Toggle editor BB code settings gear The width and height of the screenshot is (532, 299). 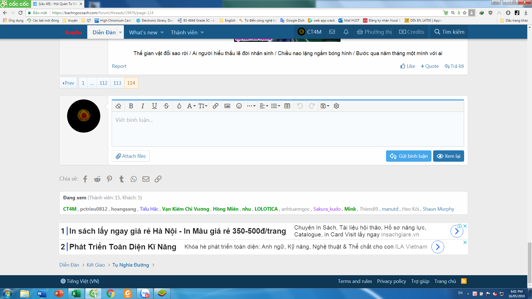pyautogui.click(x=336, y=106)
